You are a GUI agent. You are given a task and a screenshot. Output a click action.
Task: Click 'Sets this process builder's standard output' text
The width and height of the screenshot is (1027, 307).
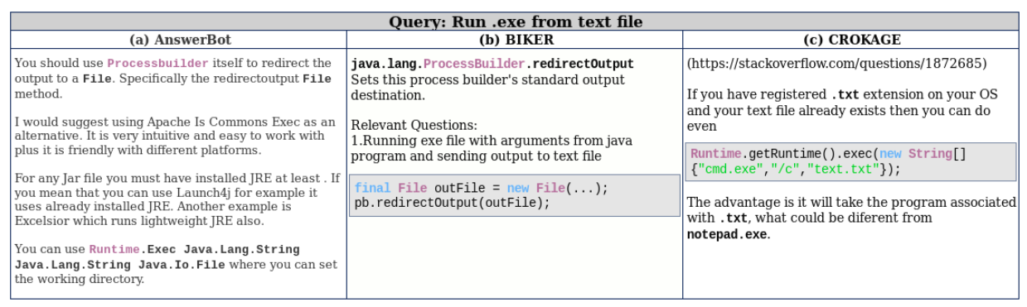[487, 87]
